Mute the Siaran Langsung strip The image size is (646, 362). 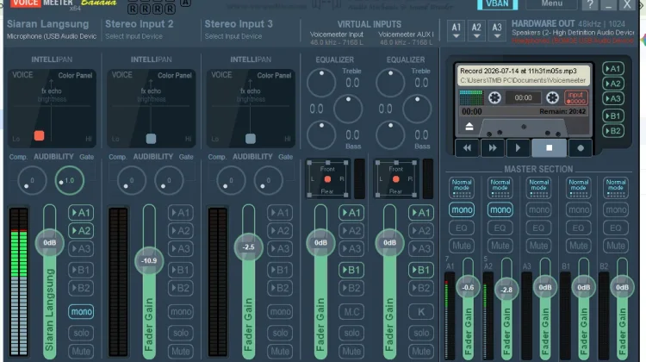point(81,352)
